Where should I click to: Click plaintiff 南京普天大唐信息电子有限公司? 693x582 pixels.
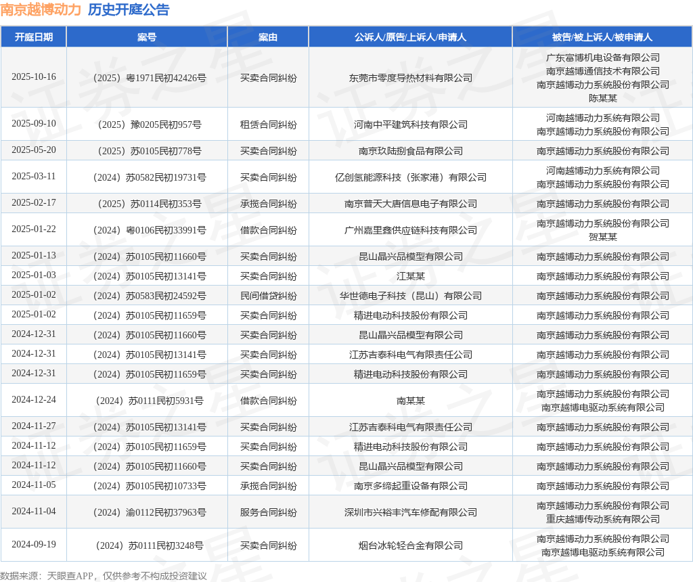410,204
